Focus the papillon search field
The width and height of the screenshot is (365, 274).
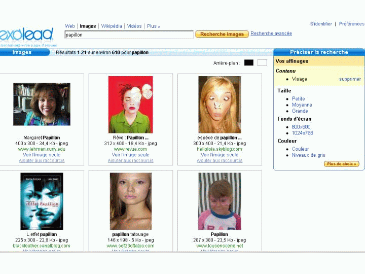[x=129, y=35]
